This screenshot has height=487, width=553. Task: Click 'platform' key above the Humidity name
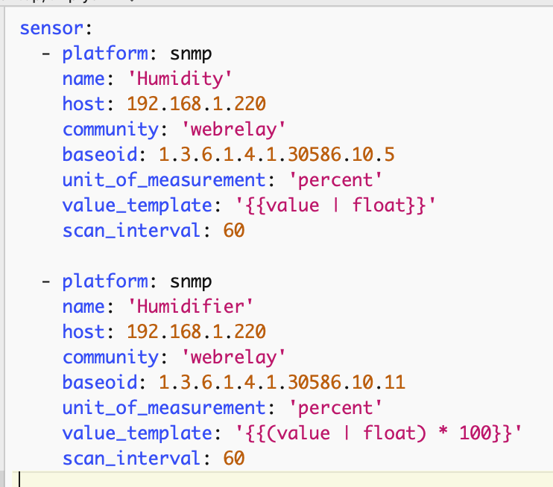tap(95, 54)
